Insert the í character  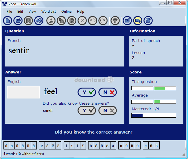click(67, 146)
